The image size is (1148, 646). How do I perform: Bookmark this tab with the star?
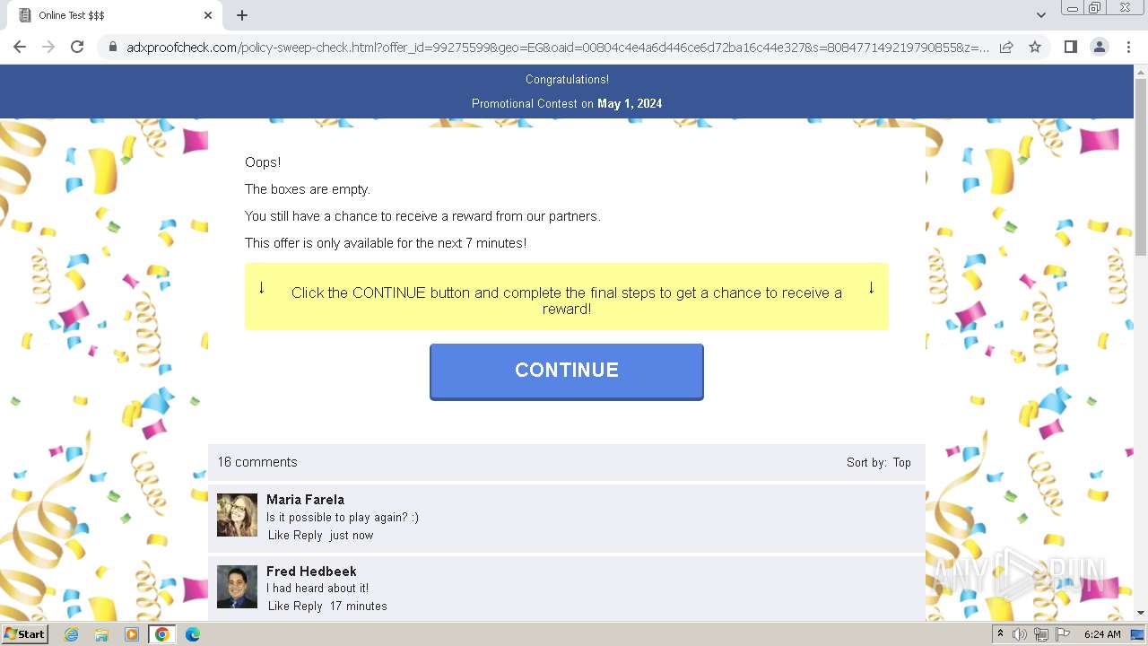point(1035,47)
